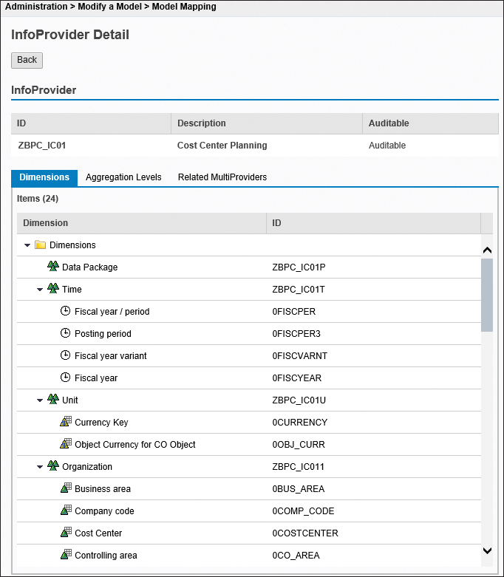
Task: Click clock icon beside Fiscal year variant
Action: pyautogui.click(x=65, y=355)
